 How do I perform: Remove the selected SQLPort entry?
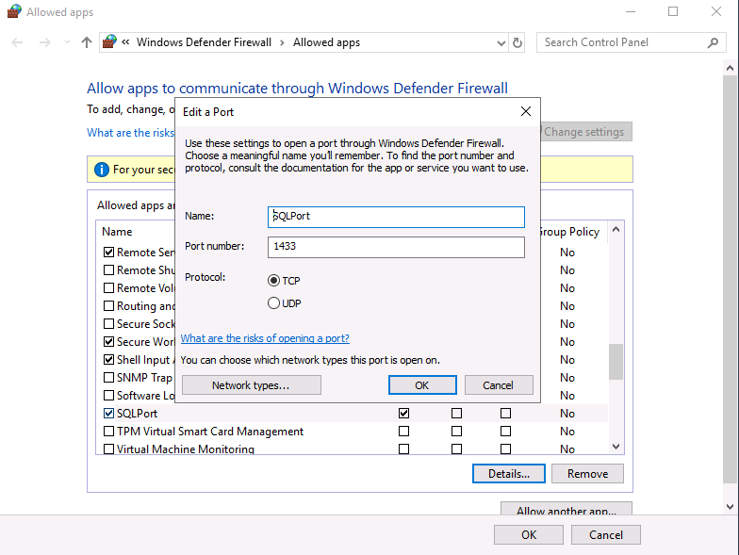coord(588,473)
